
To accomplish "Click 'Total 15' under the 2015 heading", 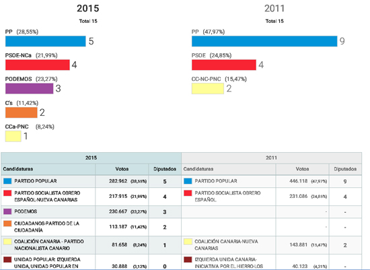I will pyautogui.click(x=88, y=22).
